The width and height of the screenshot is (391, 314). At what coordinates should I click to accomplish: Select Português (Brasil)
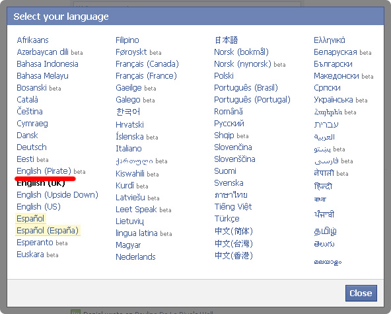[246, 88]
